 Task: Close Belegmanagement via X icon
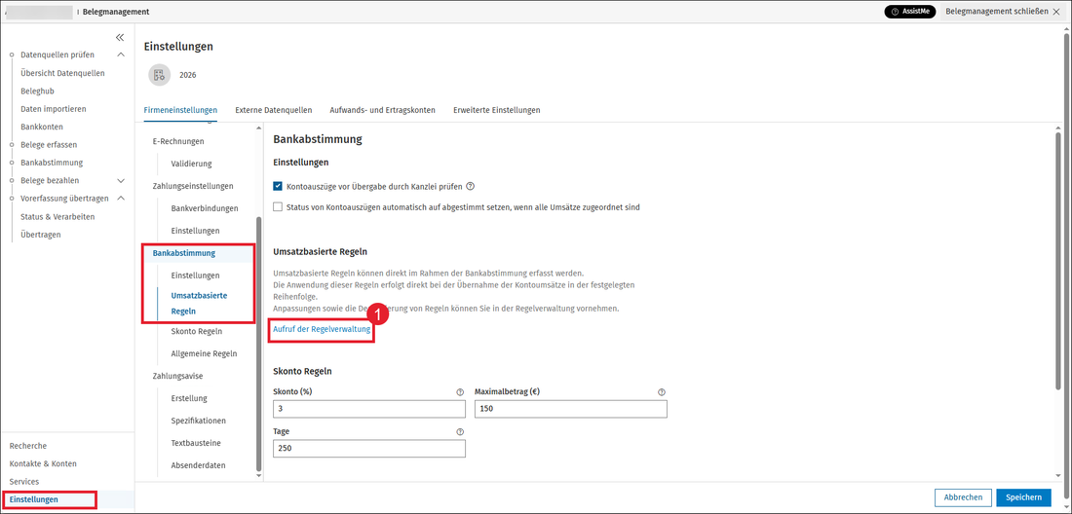(x=1054, y=13)
